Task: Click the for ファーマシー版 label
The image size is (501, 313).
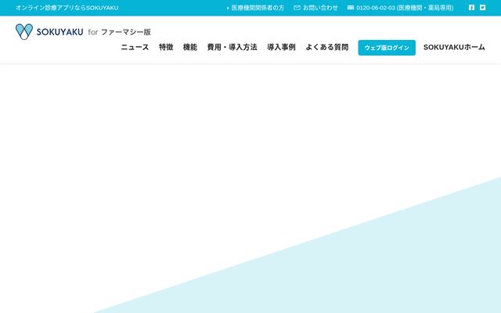Action: 119,32
